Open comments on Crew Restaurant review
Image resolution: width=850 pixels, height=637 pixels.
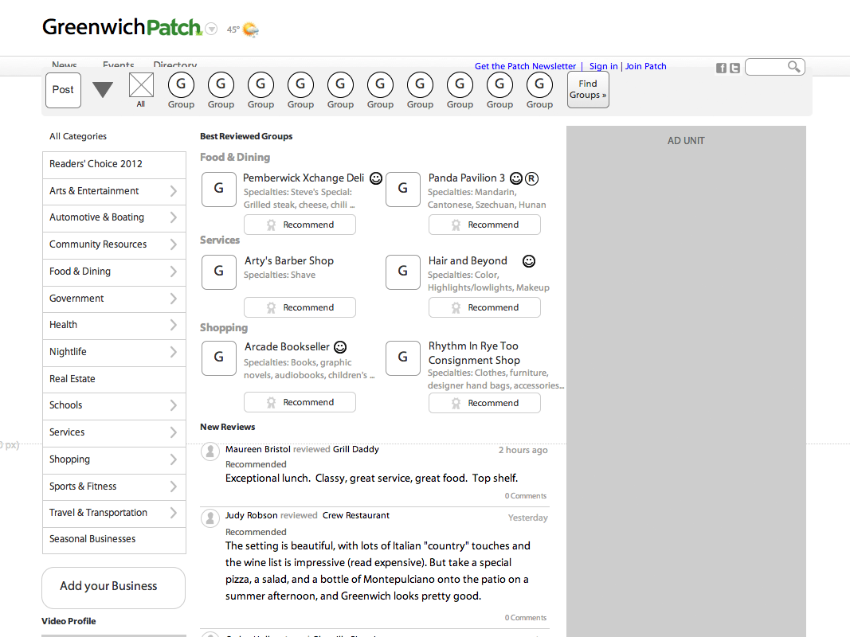pyautogui.click(x=525, y=618)
